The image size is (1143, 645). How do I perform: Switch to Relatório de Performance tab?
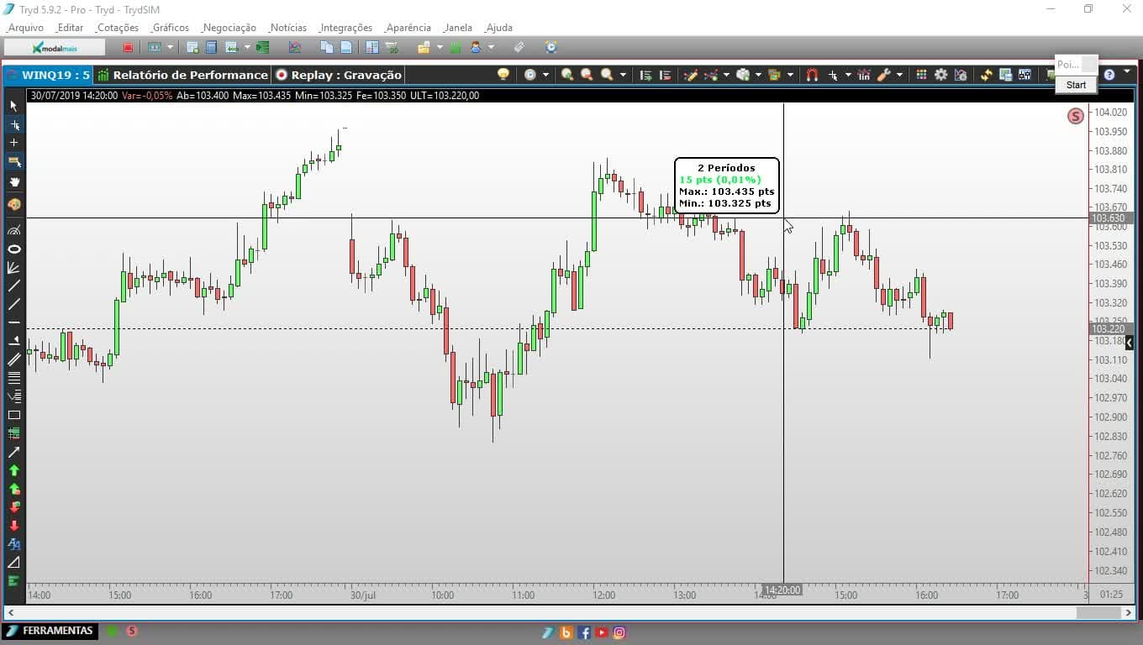click(182, 75)
